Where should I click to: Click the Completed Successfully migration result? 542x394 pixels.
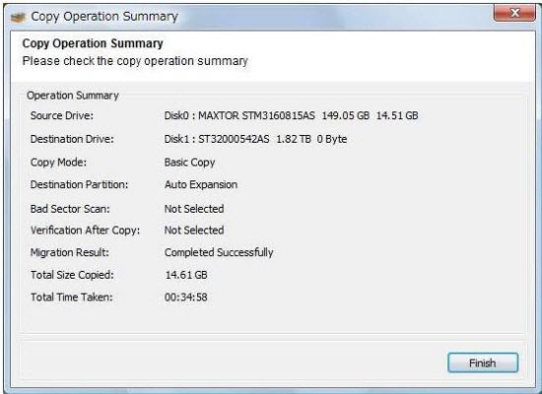point(219,252)
